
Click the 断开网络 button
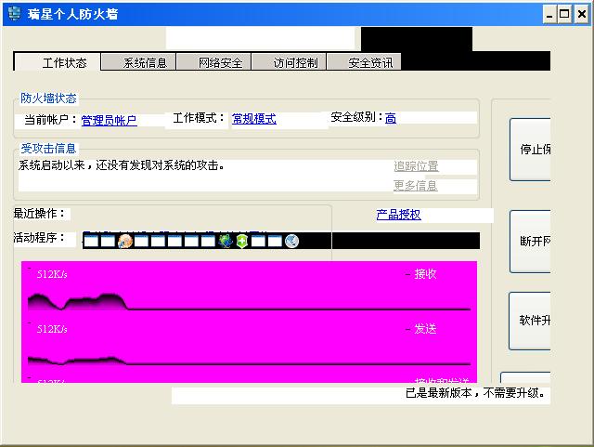530,242
